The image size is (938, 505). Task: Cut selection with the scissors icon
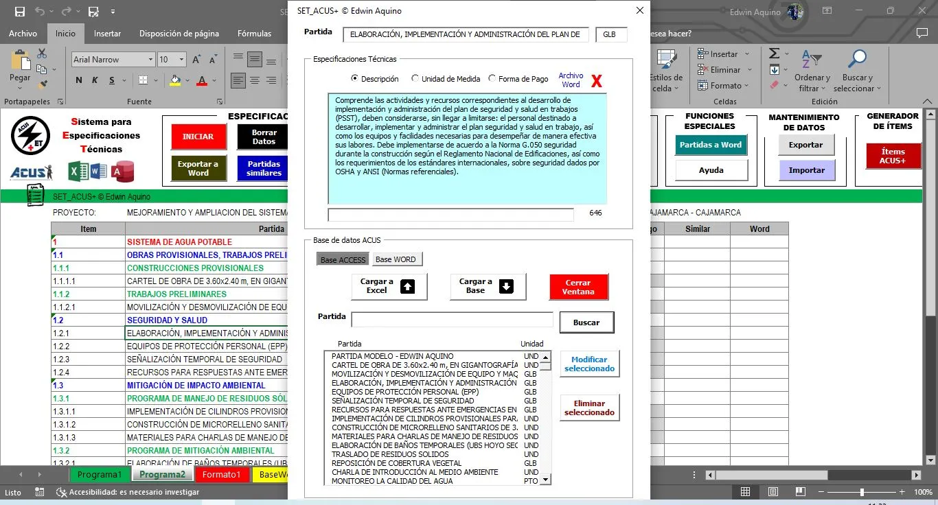tap(42, 54)
